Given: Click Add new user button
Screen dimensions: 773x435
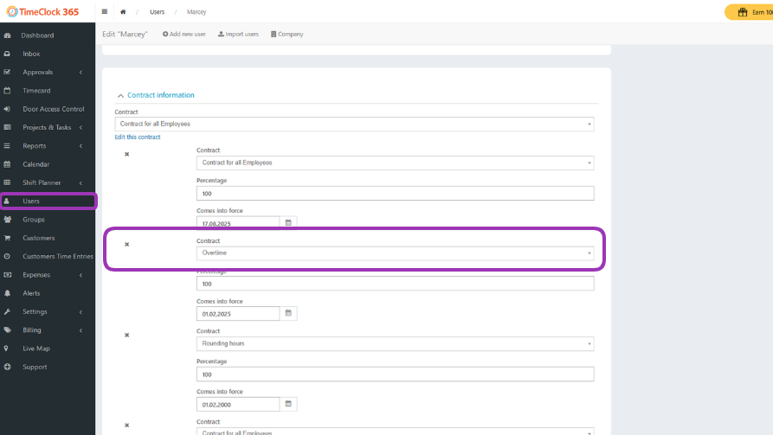Looking at the screenshot, I should (184, 34).
